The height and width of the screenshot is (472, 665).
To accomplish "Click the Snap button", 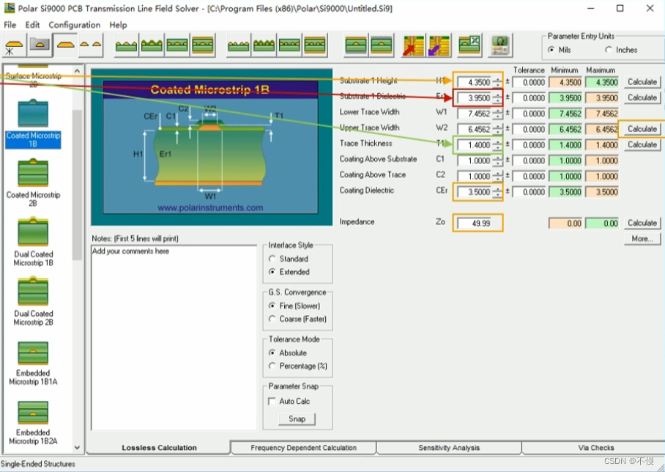I will pyautogui.click(x=297, y=419).
